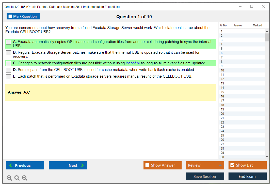Screen dimensions: 273x187
Task: Select the checkbox for answer A
Action: click(x=9, y=42)
